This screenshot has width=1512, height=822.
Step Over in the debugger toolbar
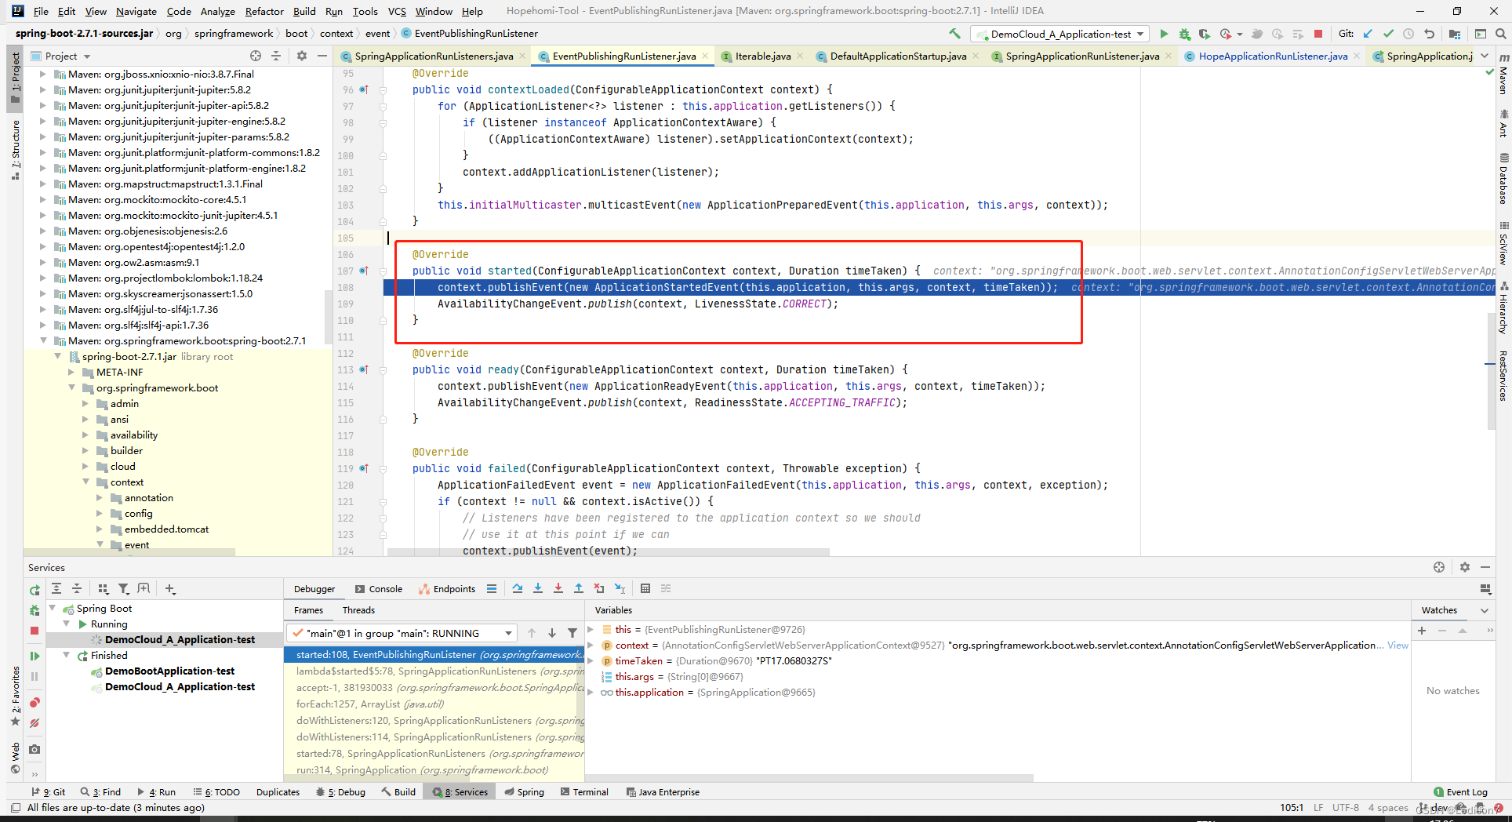(x=517, y=588)
